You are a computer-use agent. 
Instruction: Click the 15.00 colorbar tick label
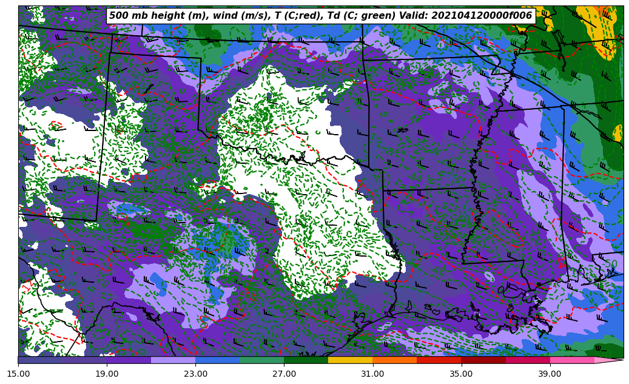click(18, 374)
